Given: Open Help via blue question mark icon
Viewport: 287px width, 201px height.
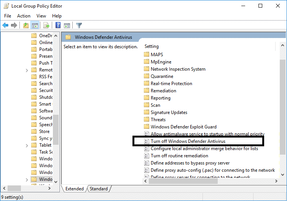Looking at the screenshot, I should [58, 25].
